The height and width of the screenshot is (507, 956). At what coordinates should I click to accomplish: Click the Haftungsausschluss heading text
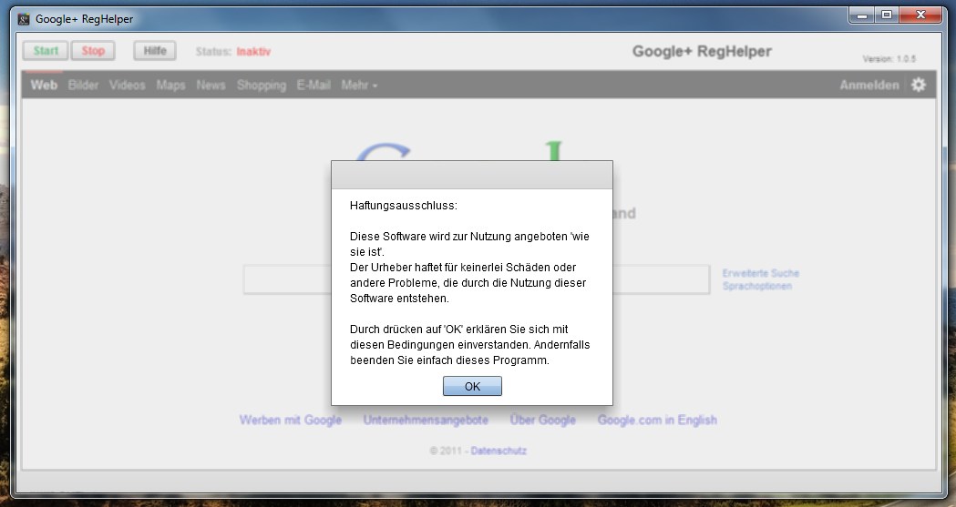(403, 206)
